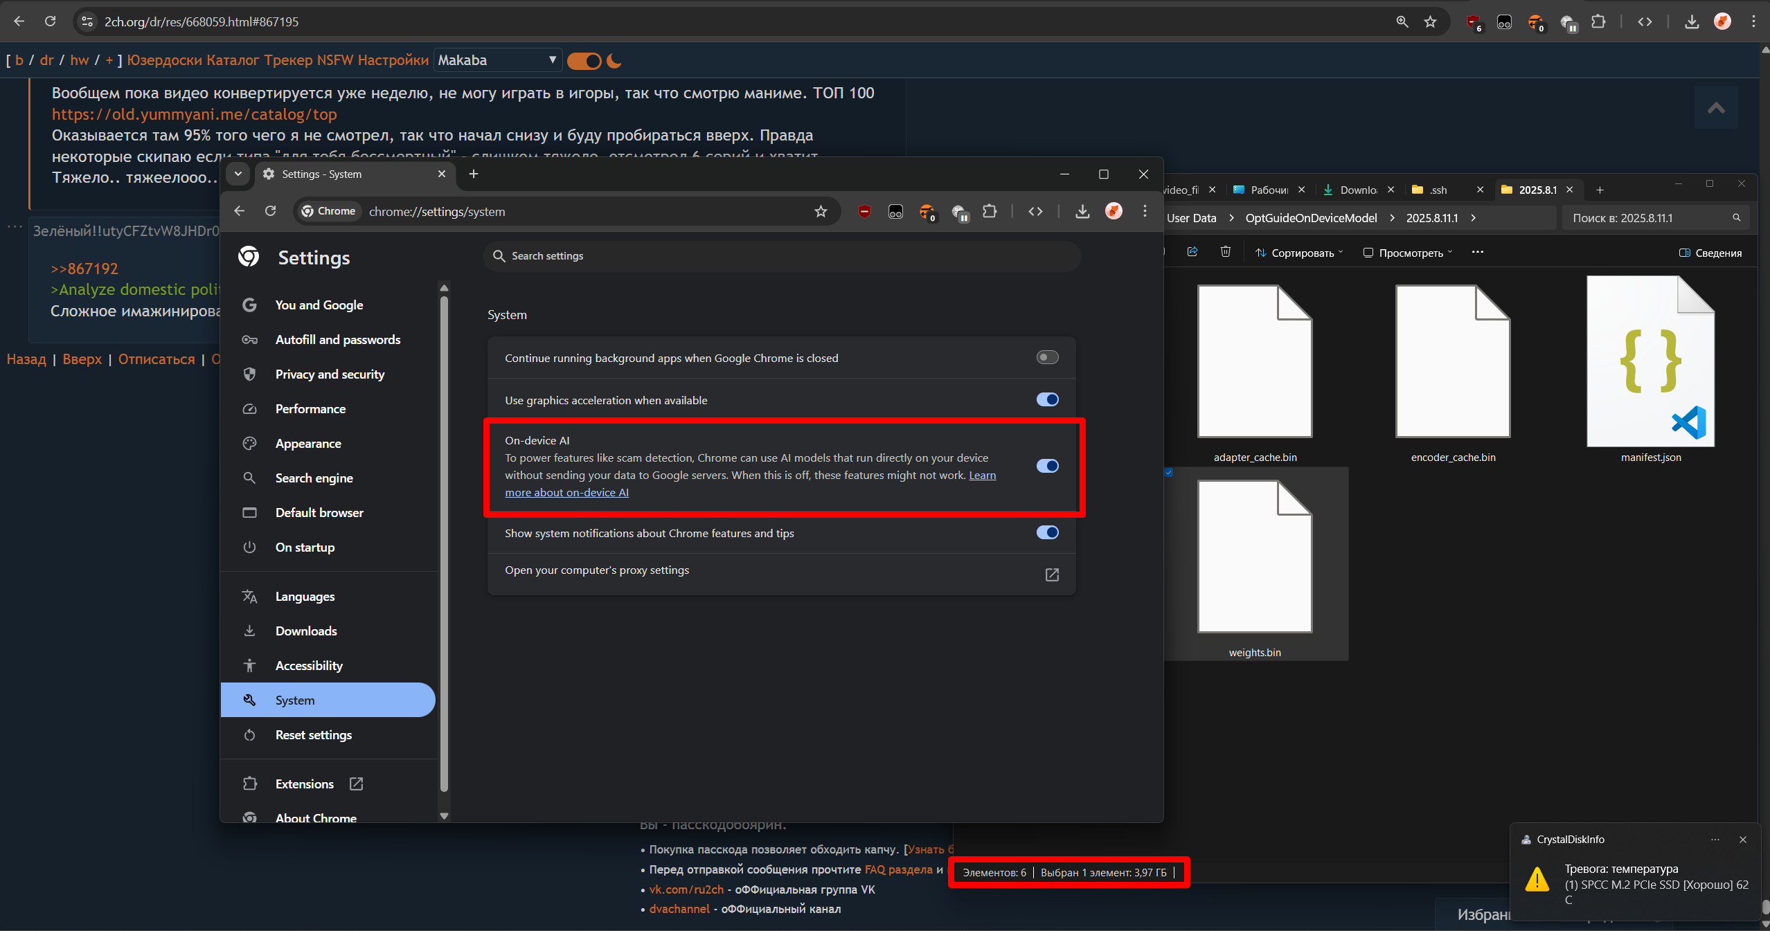Expand breadcrumb chevron after User Data
1770x931 pixels.
pyautogui.click(x=1231, y=218)
